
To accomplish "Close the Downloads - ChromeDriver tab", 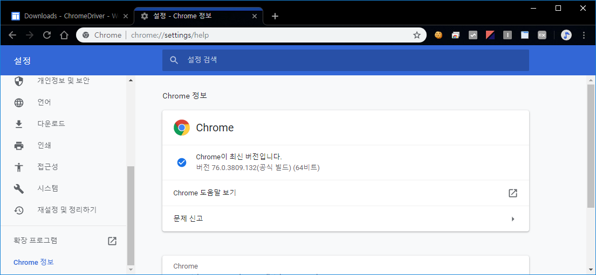I will point(126,16).
